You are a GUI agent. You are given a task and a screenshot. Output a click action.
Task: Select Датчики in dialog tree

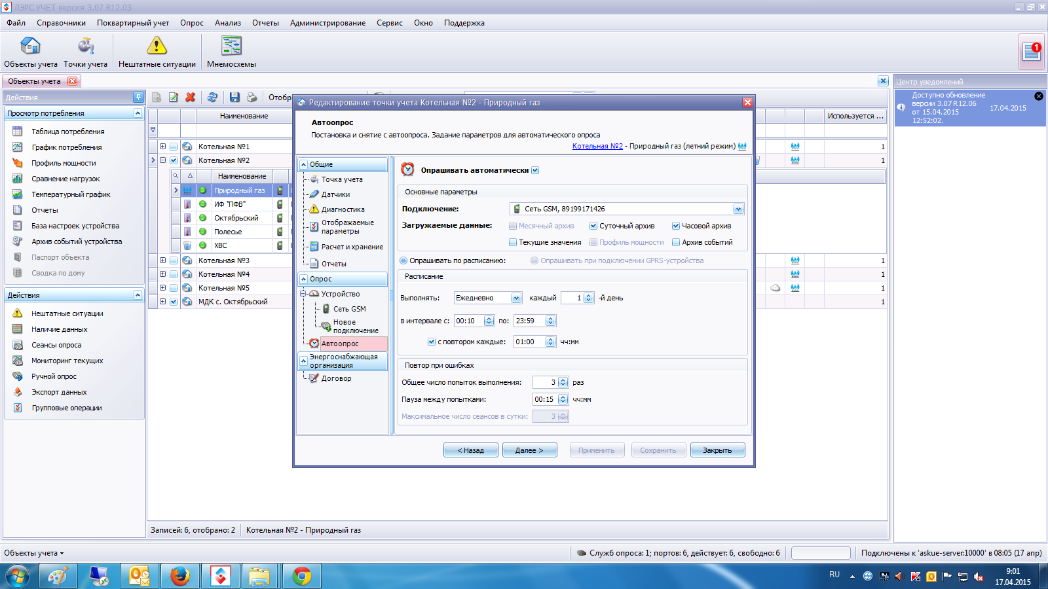pos(335,194)
